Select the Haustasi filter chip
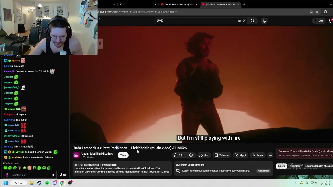The height and width of the screenshot is (187, 333). [295, 166]
